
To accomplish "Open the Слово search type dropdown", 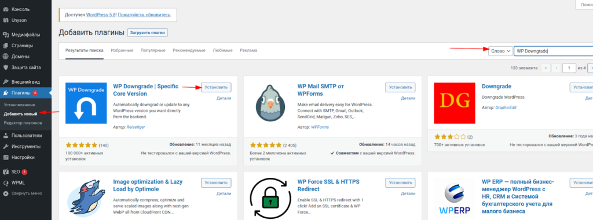I will (500, 51).
